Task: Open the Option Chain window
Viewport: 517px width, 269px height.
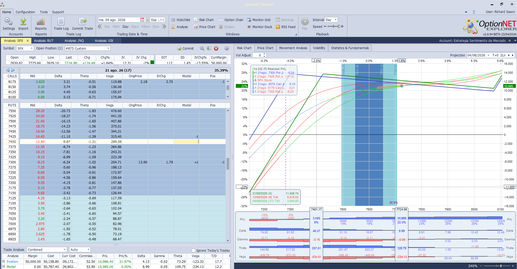Action: point(231,20)
